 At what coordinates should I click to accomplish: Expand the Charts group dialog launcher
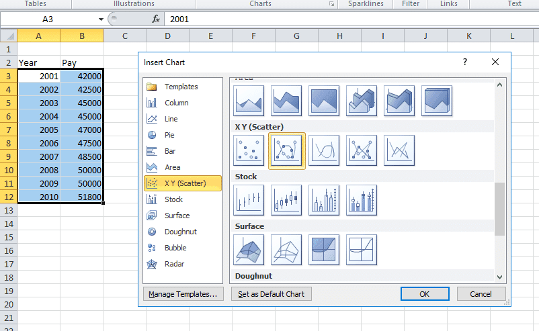point(331,4)
